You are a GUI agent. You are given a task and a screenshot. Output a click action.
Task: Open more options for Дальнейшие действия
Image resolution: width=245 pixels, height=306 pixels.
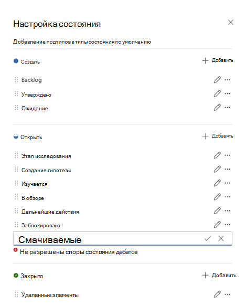point(227,210)
